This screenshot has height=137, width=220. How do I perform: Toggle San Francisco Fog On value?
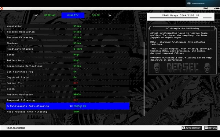[75, 72]
